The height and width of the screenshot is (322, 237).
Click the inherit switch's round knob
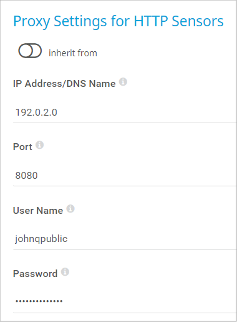[x=26, y=51]
